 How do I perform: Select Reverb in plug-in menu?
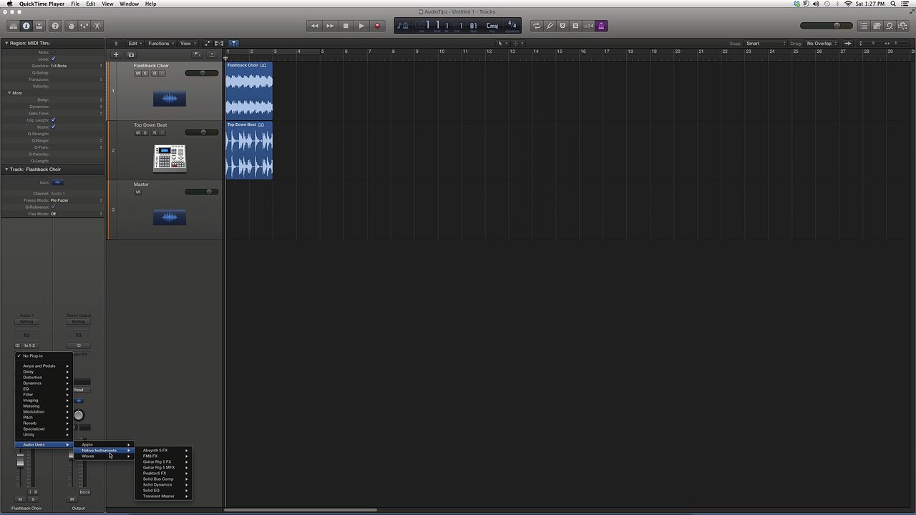44,423
